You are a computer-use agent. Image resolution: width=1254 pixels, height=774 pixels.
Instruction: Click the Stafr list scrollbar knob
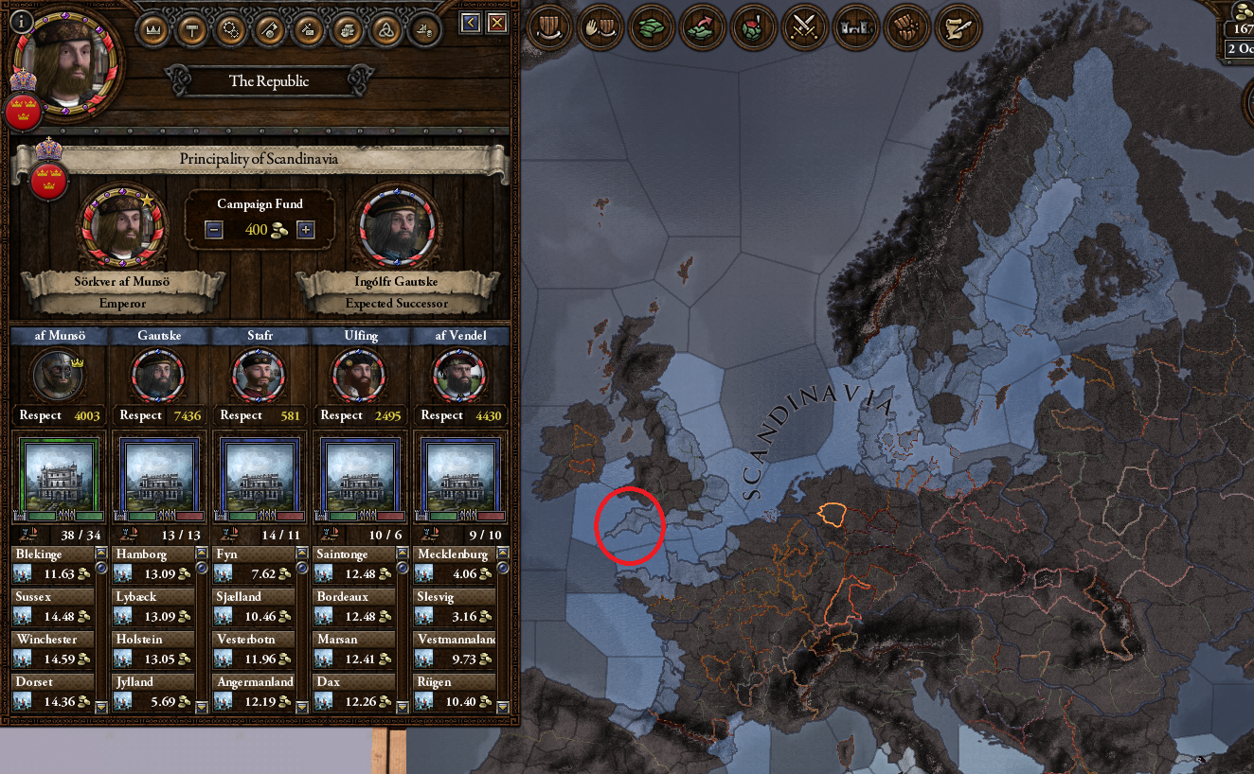302,568
